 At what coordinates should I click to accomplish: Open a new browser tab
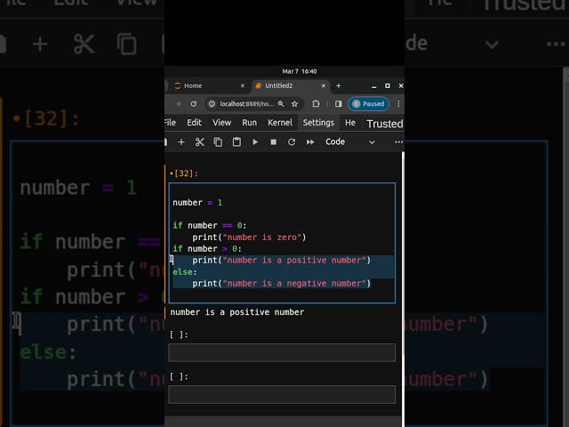tap(338, 85)
